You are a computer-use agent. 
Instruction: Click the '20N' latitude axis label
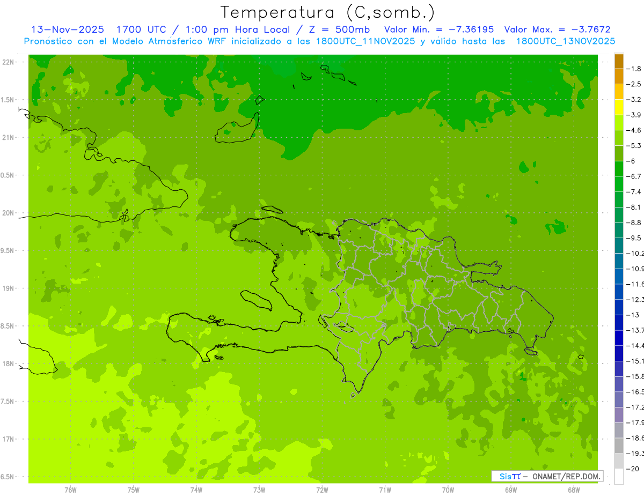point(8,213)
